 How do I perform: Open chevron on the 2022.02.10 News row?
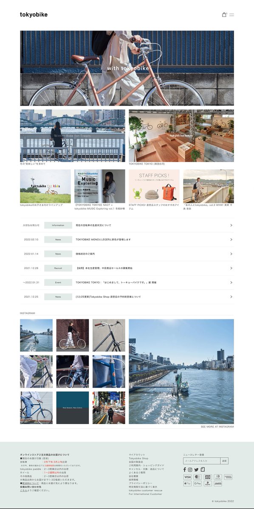(231, 240)
